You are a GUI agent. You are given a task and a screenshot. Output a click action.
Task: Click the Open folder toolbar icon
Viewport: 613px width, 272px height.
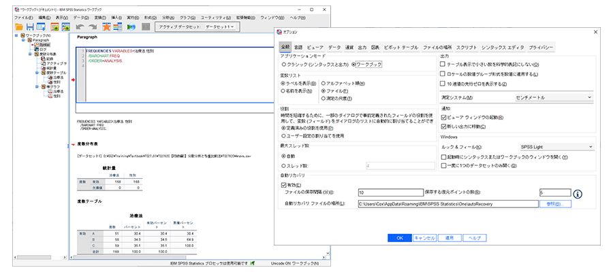pyautogui.click(x=19, y=27)
